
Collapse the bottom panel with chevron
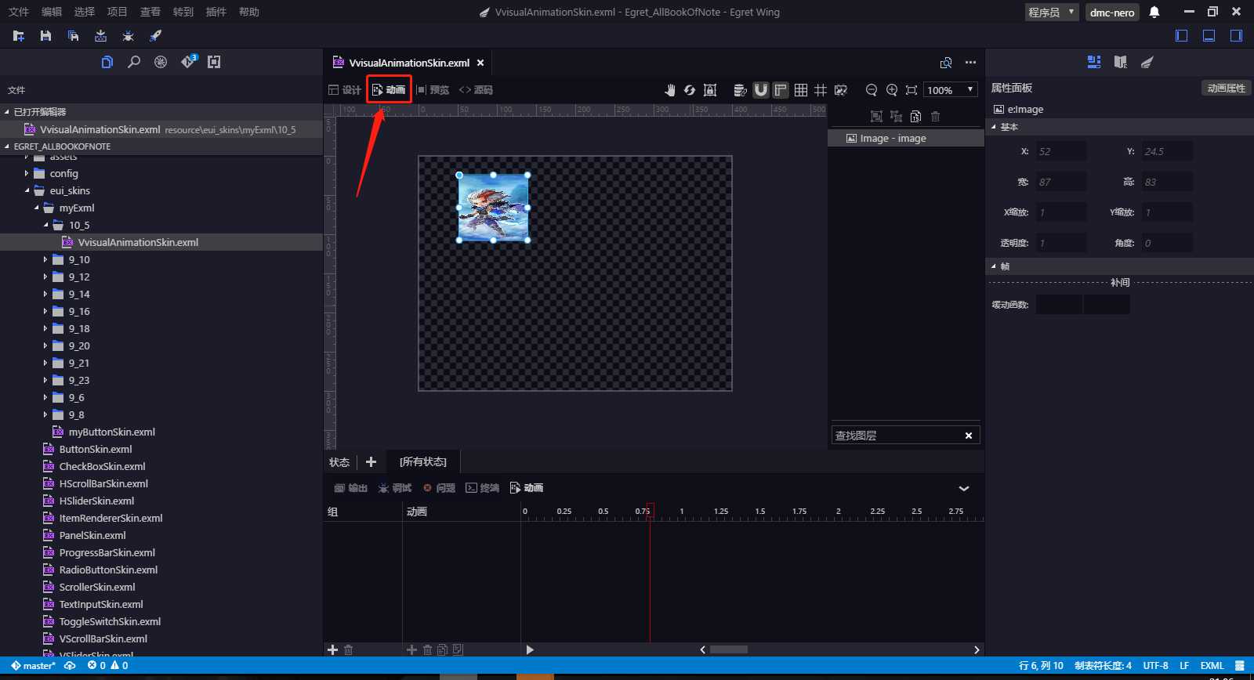tap(964, 488)
